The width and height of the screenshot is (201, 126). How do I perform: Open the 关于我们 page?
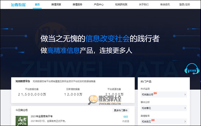[144, 4]
